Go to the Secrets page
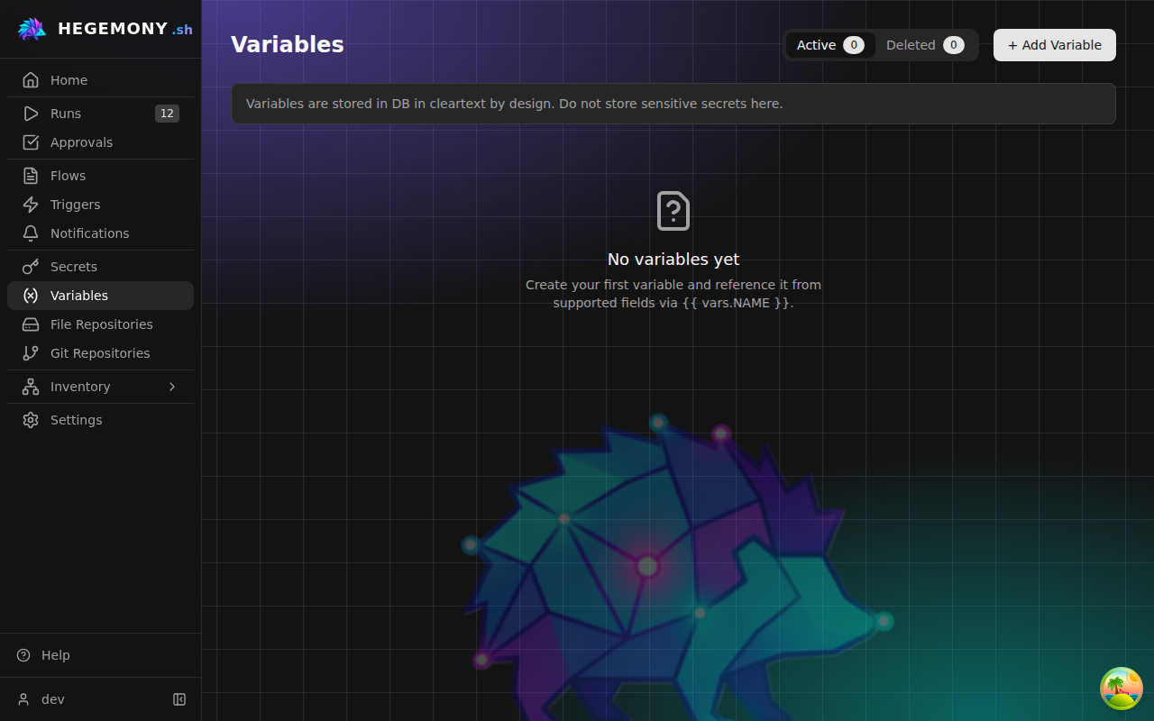Viewport: 1154px width, 721px height. tap(100, 267)
